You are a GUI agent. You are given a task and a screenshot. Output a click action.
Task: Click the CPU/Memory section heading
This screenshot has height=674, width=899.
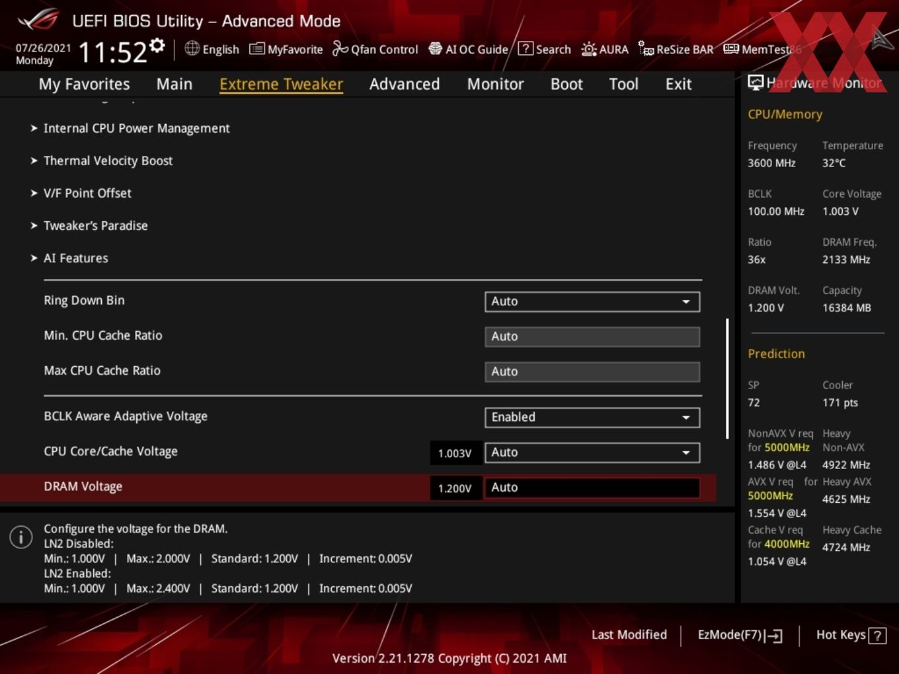click(785, 114)
